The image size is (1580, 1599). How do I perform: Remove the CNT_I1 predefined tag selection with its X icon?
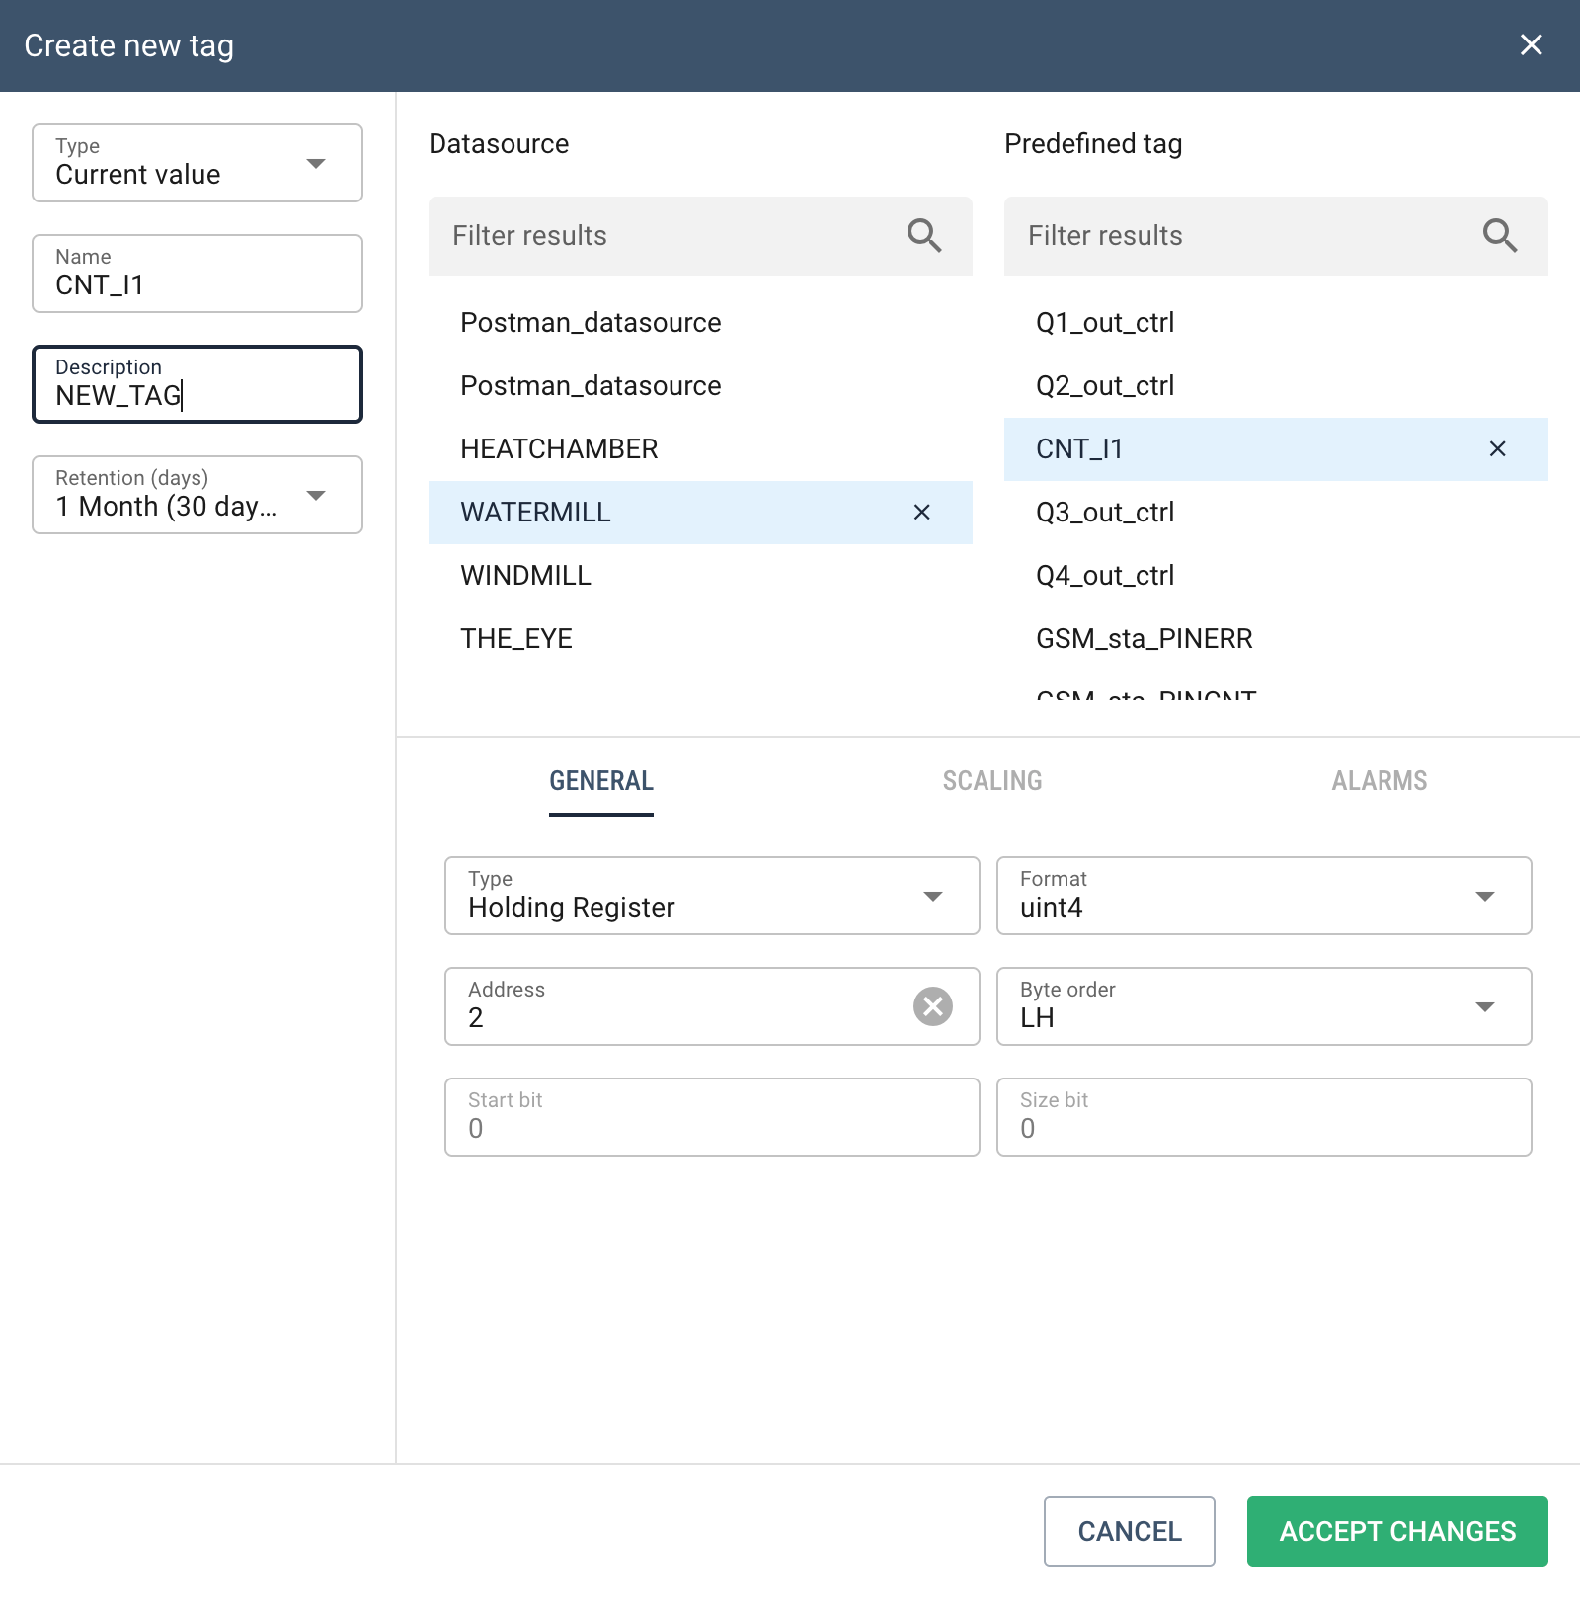point(1497,448)
